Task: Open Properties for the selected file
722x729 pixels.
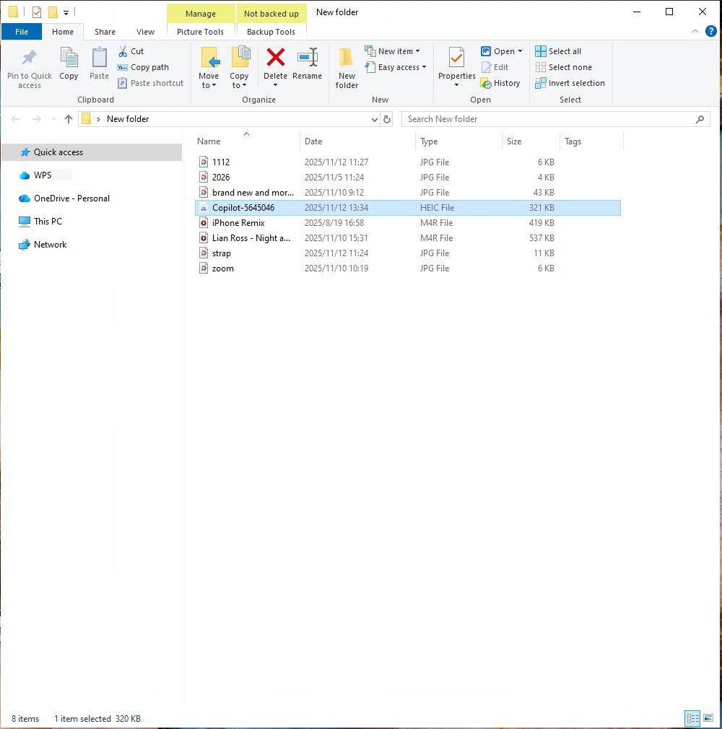Action: click(456, 58)
